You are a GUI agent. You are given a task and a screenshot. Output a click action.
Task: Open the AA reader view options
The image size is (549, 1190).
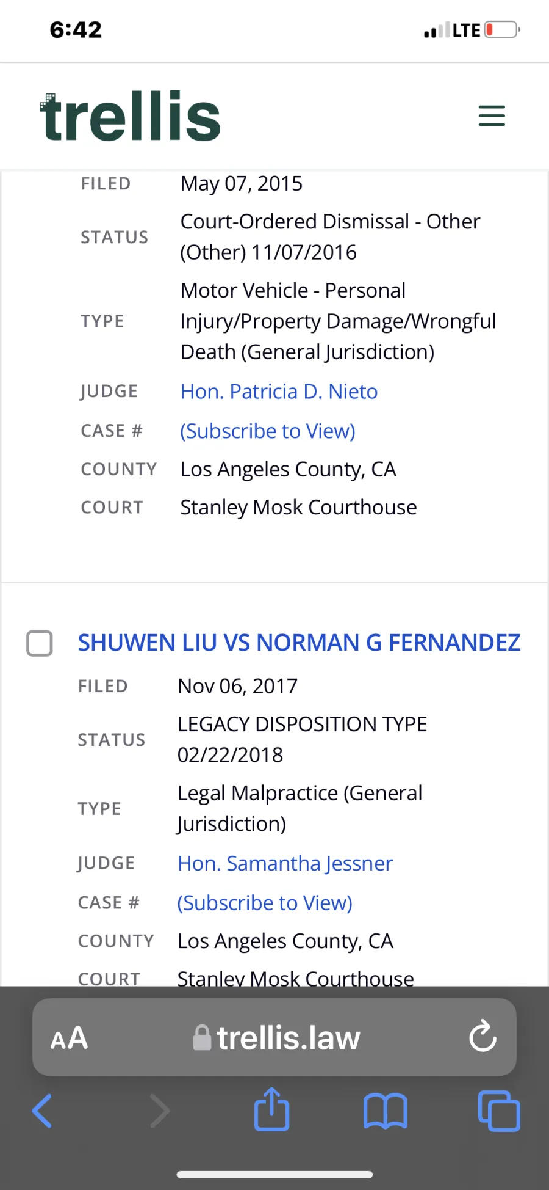coord(70,1038)
